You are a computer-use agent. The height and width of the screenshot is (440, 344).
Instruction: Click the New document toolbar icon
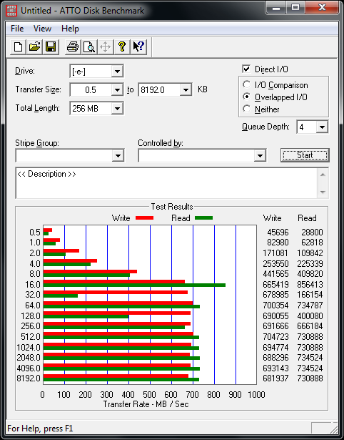18,47
